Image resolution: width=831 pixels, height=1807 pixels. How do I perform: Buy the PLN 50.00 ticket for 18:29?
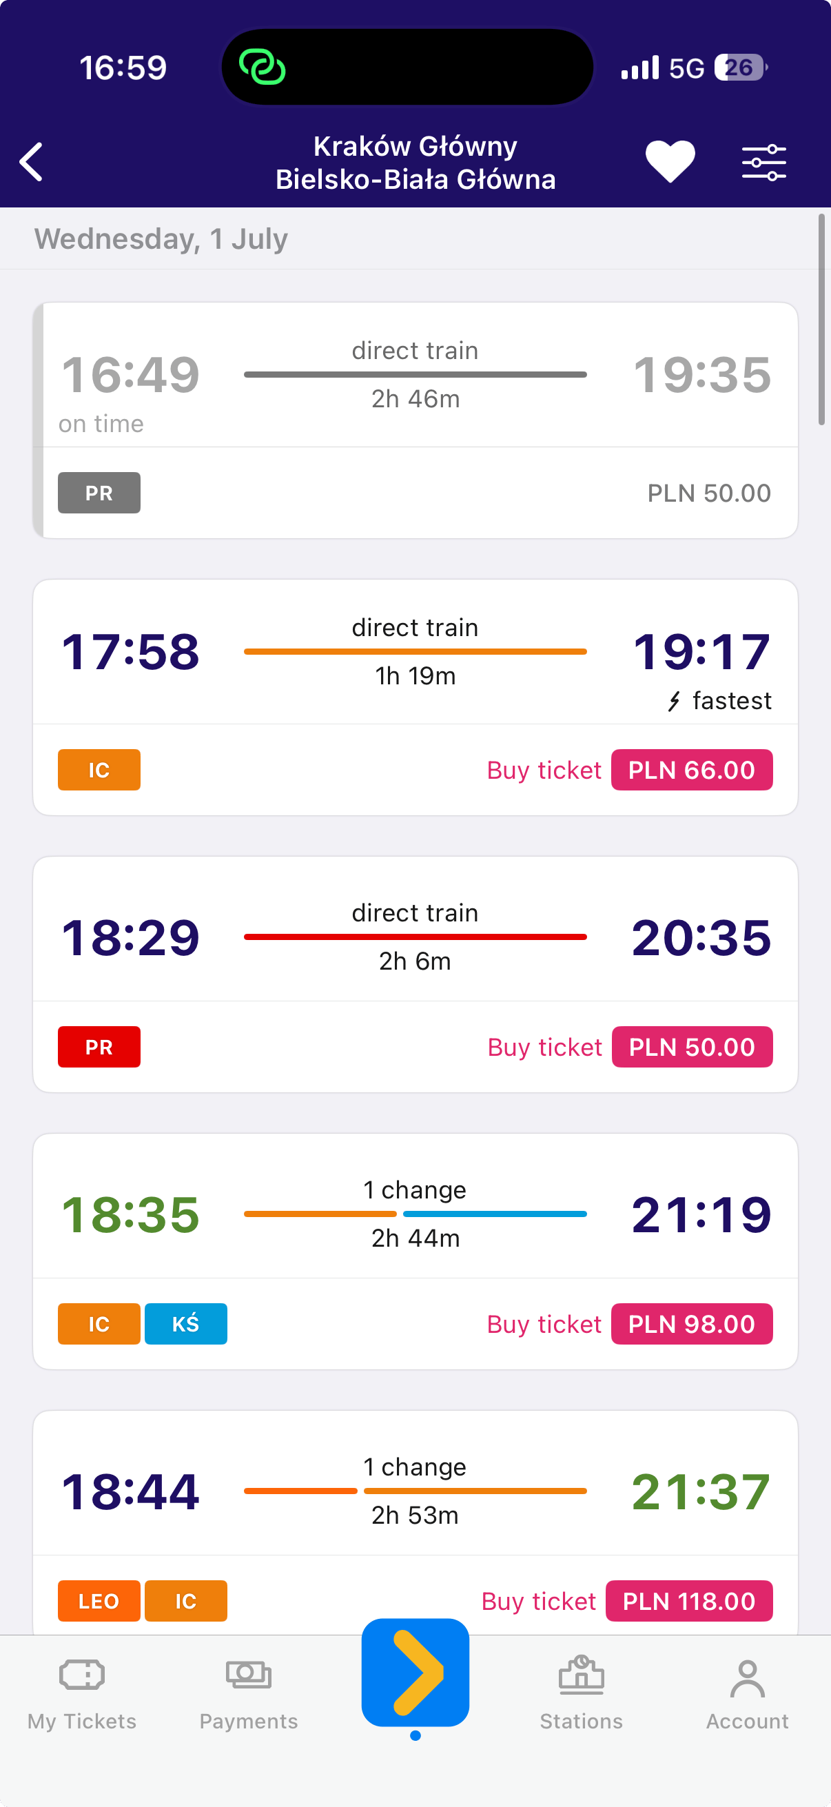(x=692, y=1048)
